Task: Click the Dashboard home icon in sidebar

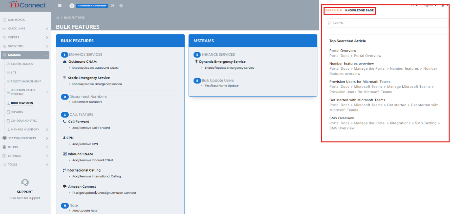Action: pos(4,20)
